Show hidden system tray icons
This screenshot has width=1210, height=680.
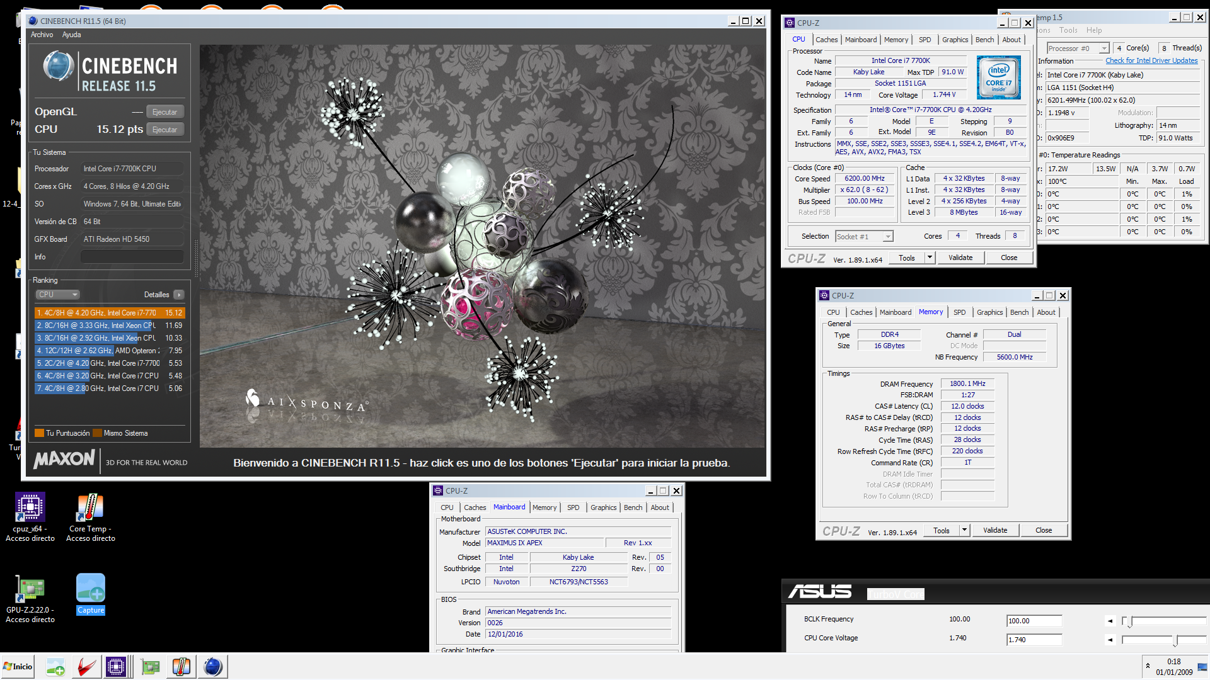click(x=1148, y=666)
